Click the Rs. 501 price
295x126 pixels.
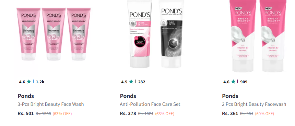pos(26,113)
